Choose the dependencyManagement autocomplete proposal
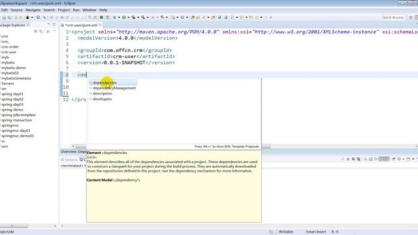This screenshot has height=235, width=418. click(x=113, y=88)
